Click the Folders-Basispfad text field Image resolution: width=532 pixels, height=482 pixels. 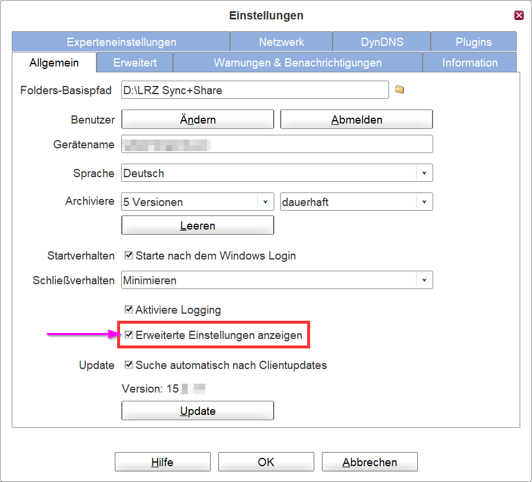click(255, 90)
